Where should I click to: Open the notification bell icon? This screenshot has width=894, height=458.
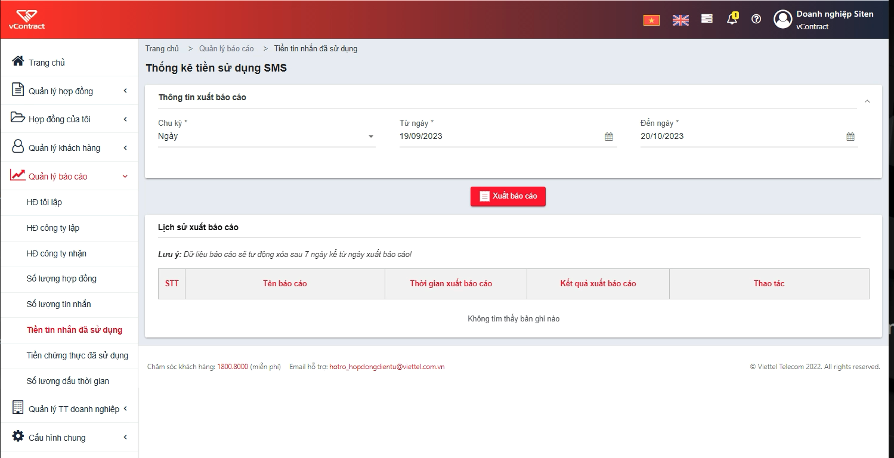tap(732, 19)
